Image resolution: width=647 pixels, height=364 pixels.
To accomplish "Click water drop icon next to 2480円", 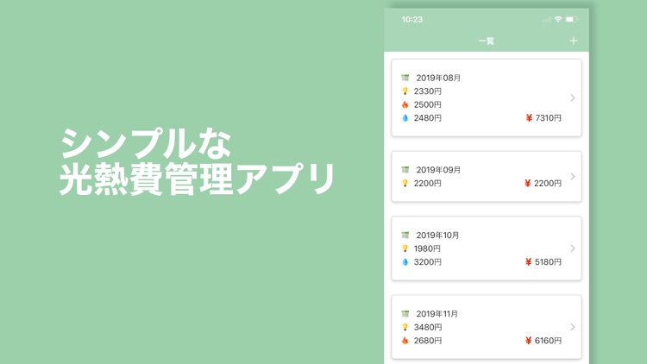I will point(405,118).
